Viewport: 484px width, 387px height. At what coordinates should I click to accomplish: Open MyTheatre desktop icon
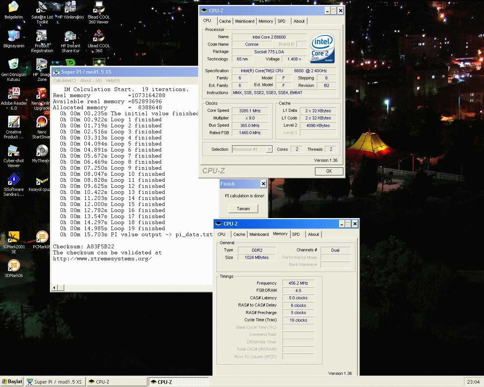41,154
